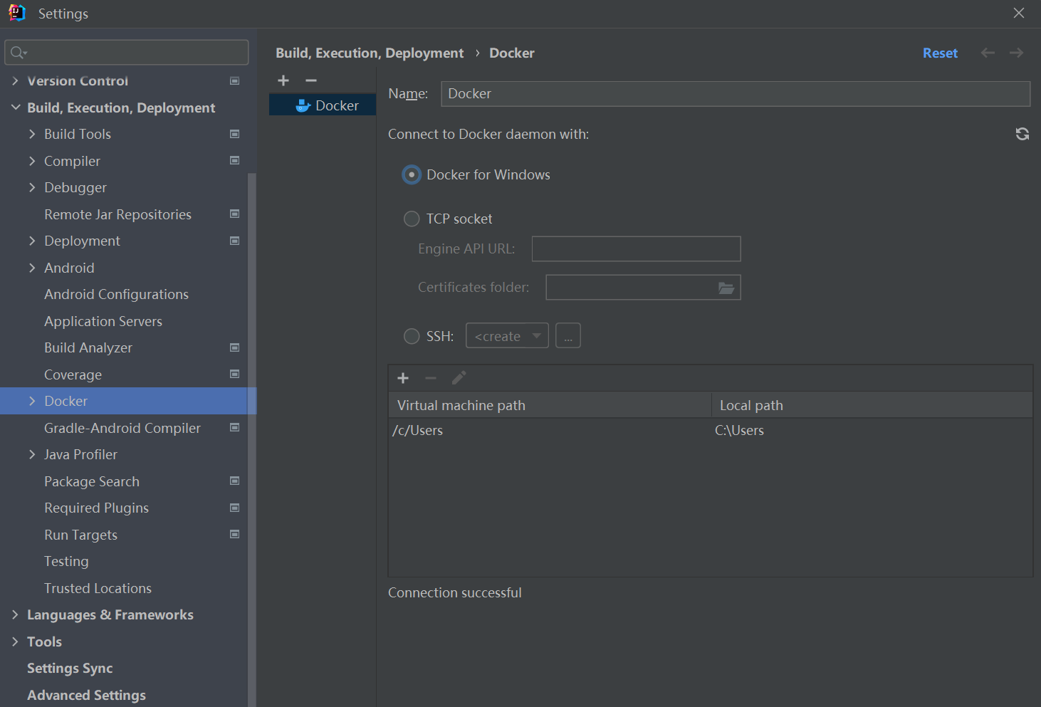
Task: Open the SSH configuration dropdown
Action: click(507, 335)
